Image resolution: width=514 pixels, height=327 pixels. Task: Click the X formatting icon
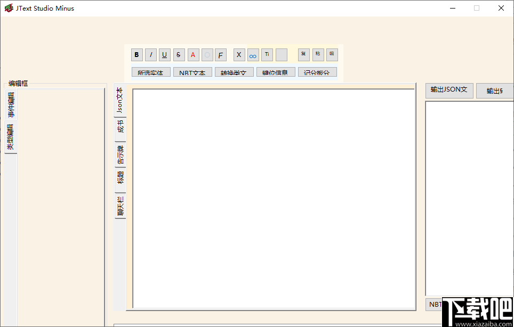pyautogui.click(x=238, y=54)
